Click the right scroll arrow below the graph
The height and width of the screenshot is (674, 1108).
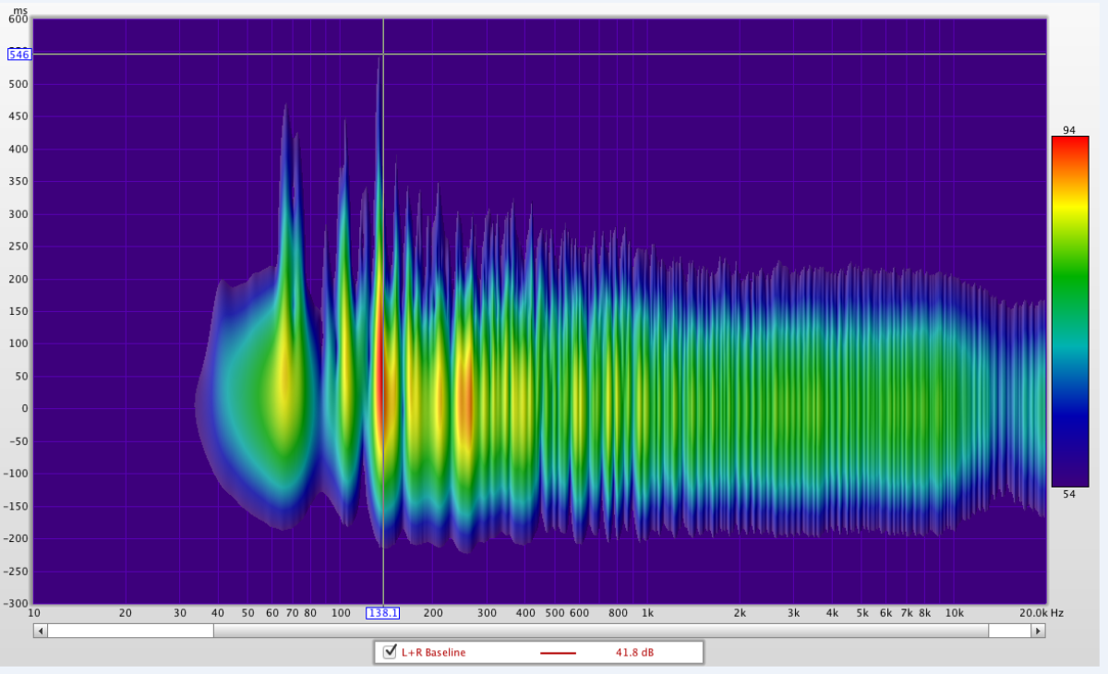[1038, 631]
